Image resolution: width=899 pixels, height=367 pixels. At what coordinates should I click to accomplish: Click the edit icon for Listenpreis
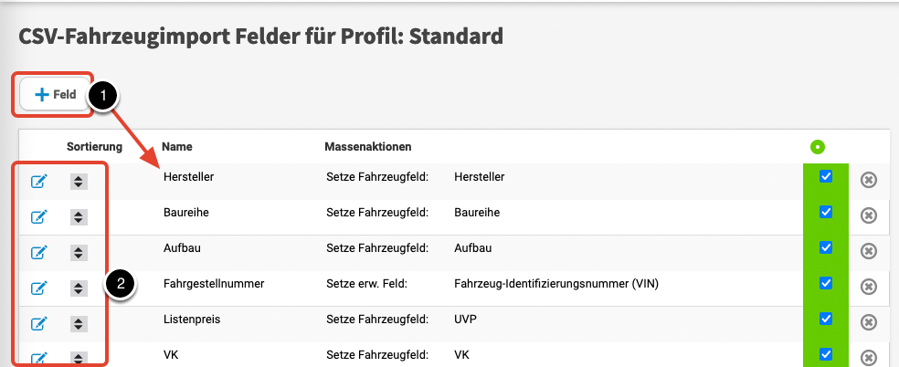[x=39, y=323]
